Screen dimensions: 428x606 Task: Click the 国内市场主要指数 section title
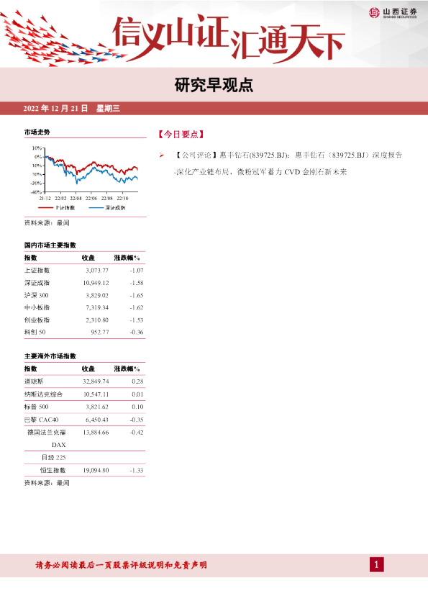(50, 245)
